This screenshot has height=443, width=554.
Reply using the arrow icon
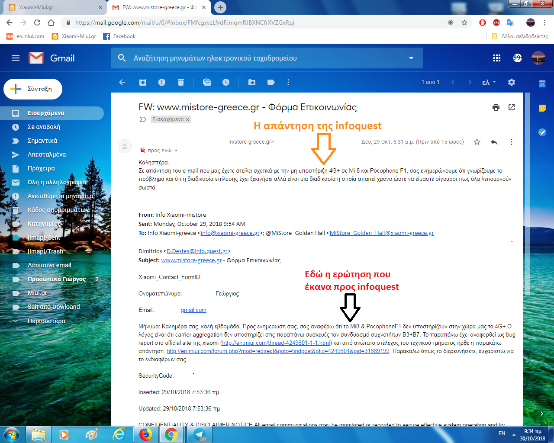point(494,142)
